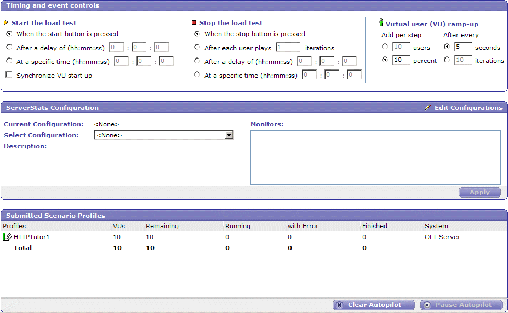Click the start specific time seconds field
The image size is (508, 313).
(x=166, y=61)
